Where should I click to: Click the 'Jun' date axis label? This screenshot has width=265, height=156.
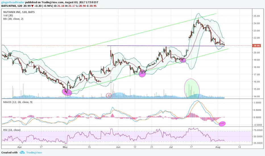[118, 147]
